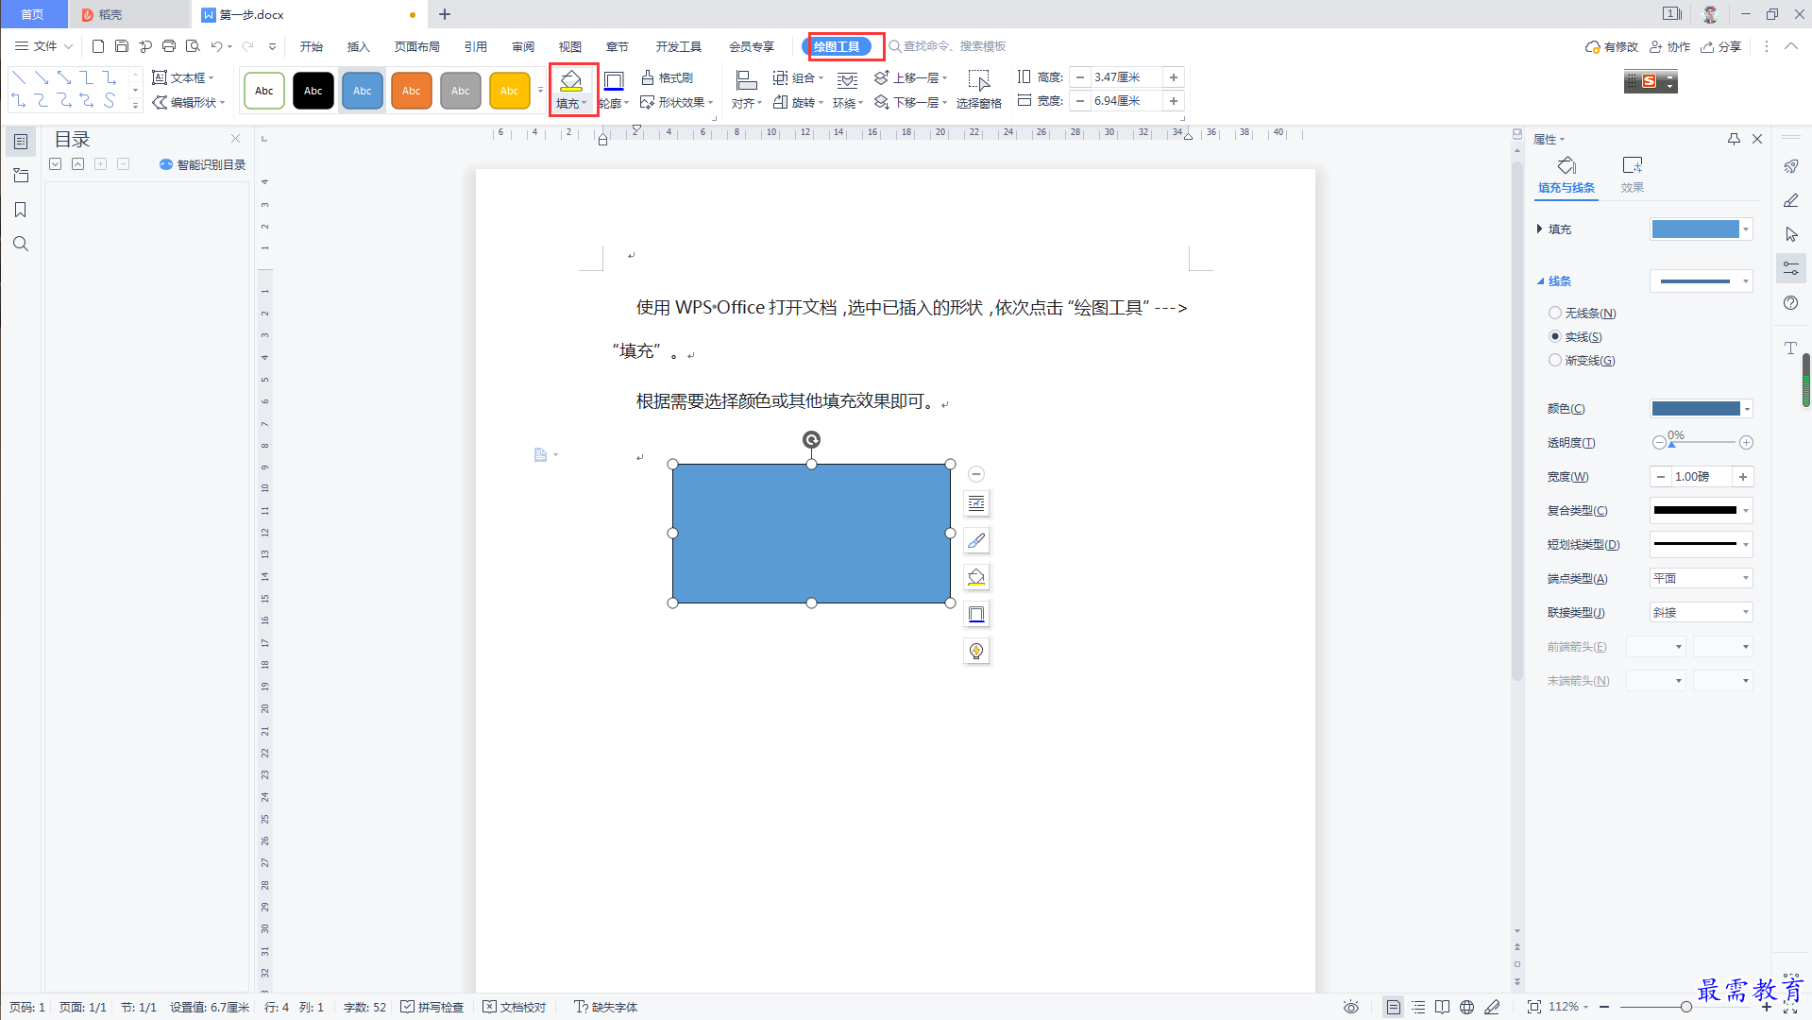The height and width of the screenshot is (1020, 1812).
Task: Open the 开始 ribbon tab
Action: (312, 46)
